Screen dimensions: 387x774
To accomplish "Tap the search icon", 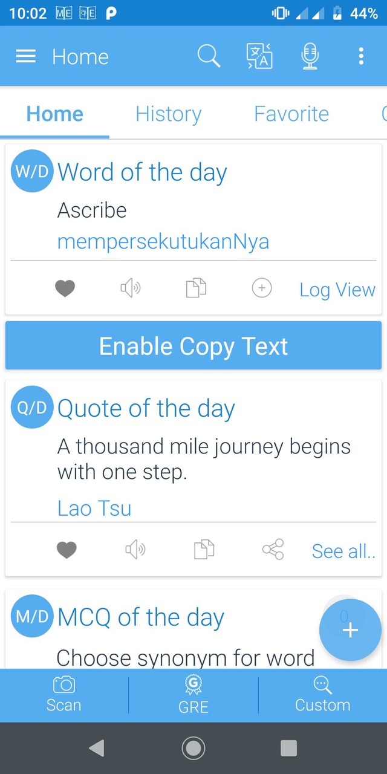I will [209, 56].
